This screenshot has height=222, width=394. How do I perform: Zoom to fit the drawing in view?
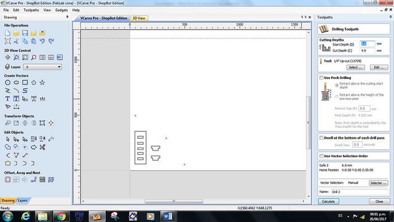click(25, 57)
